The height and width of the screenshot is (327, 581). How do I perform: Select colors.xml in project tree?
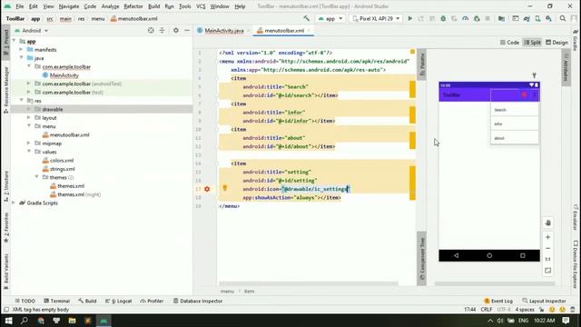click(58, 161)
